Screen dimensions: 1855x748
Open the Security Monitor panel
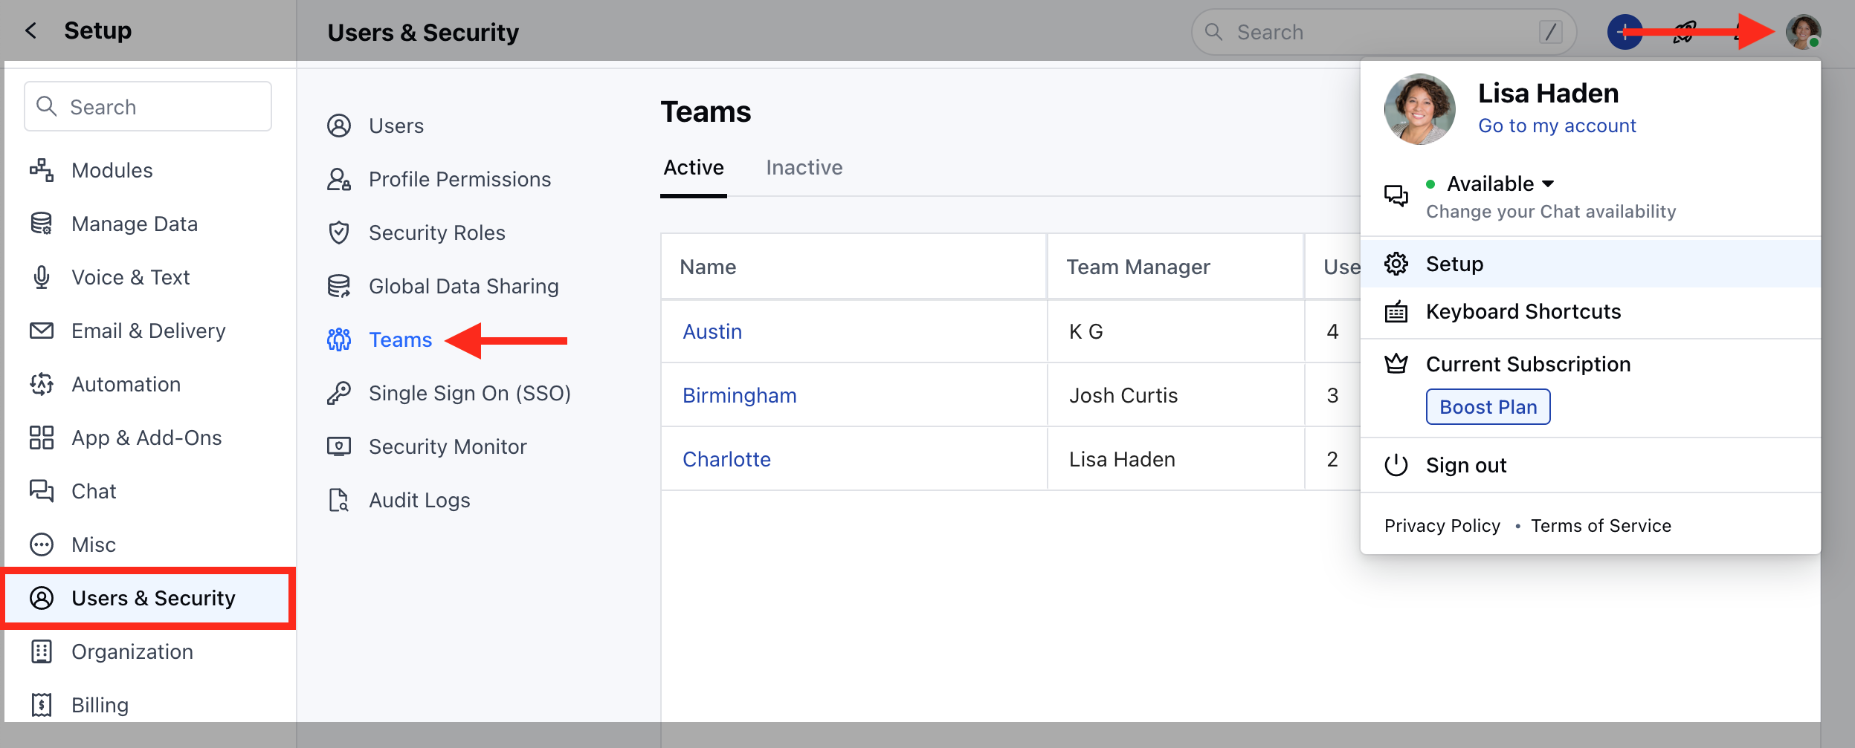(x=448, y=446)
